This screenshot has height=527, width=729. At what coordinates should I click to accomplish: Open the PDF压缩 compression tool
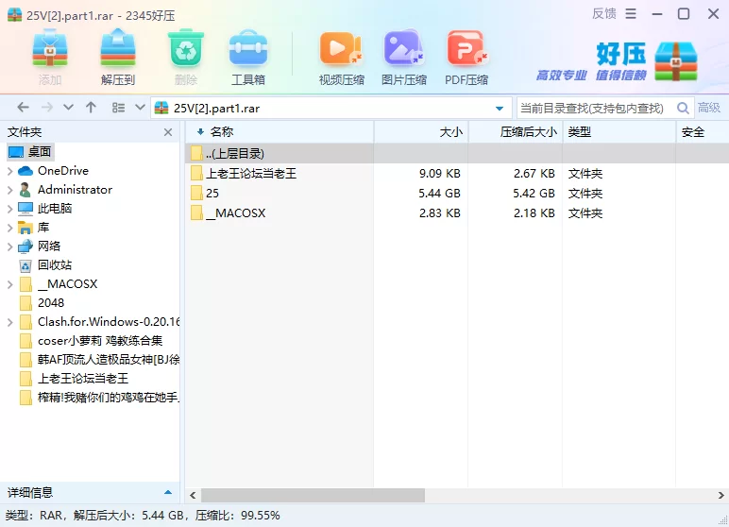pyautogui.click(x=466, y=57)
